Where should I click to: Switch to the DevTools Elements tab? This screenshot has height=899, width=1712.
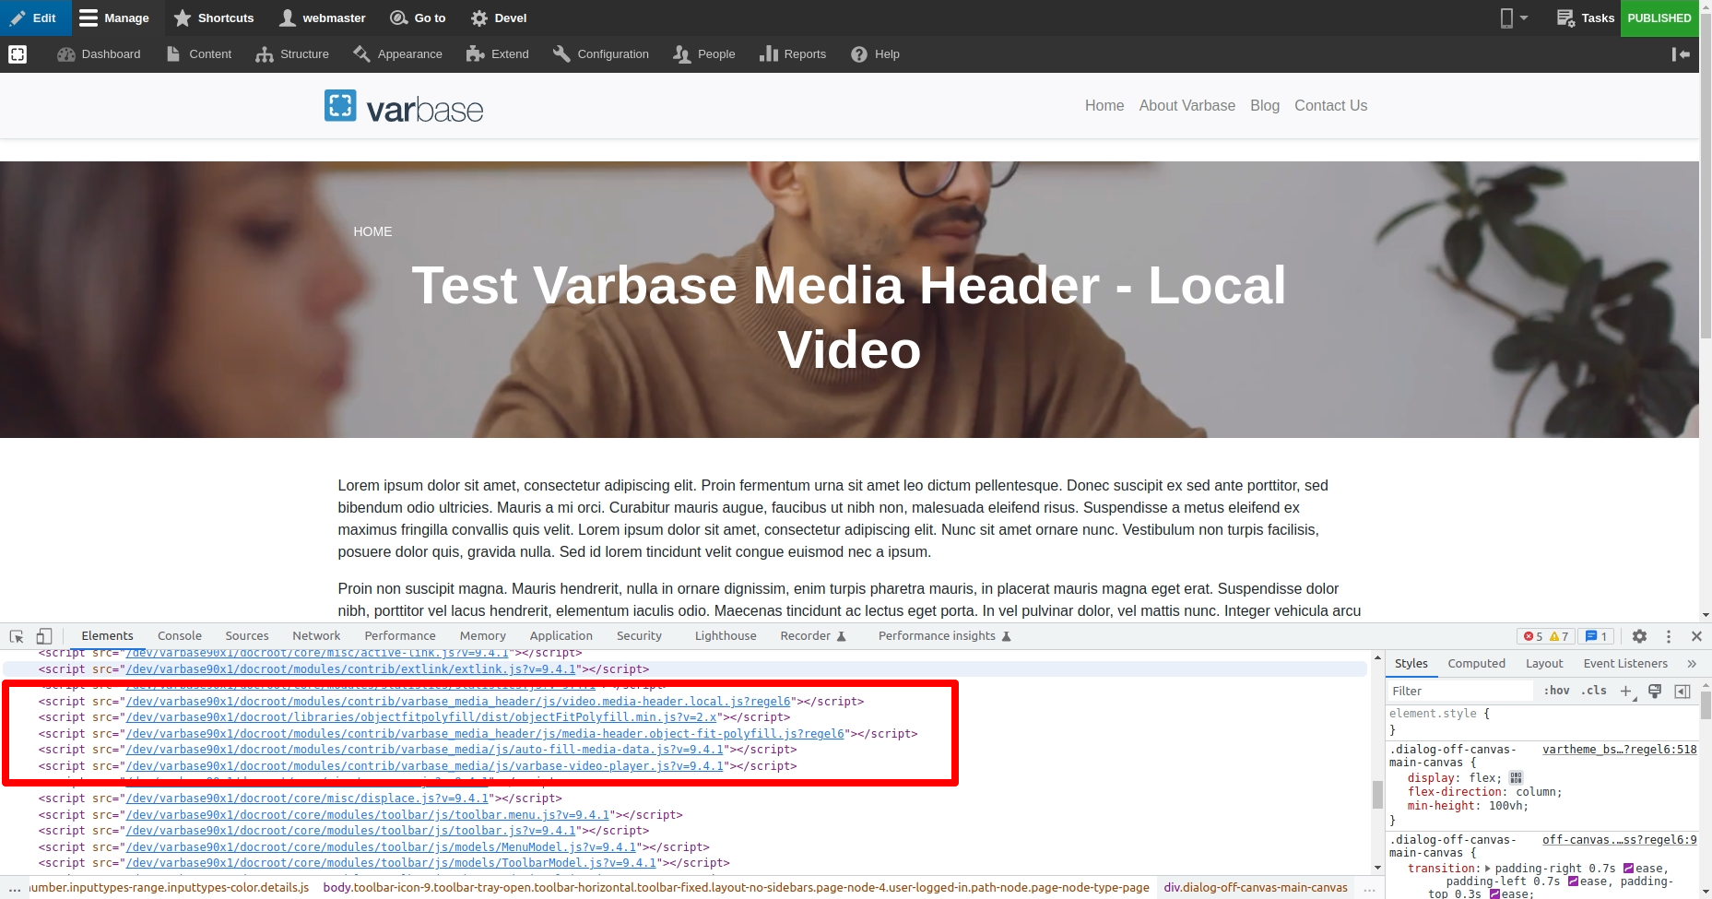point(107,636)
